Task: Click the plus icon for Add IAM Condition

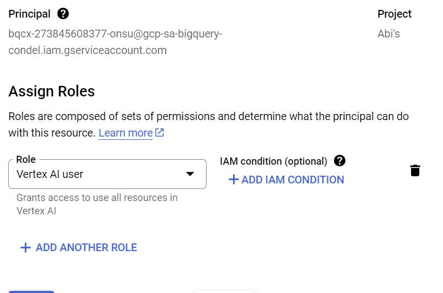Action: coord(234,180)
